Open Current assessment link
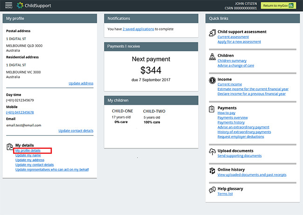Viewport: 303px width, 215px height. coord(233,37)
